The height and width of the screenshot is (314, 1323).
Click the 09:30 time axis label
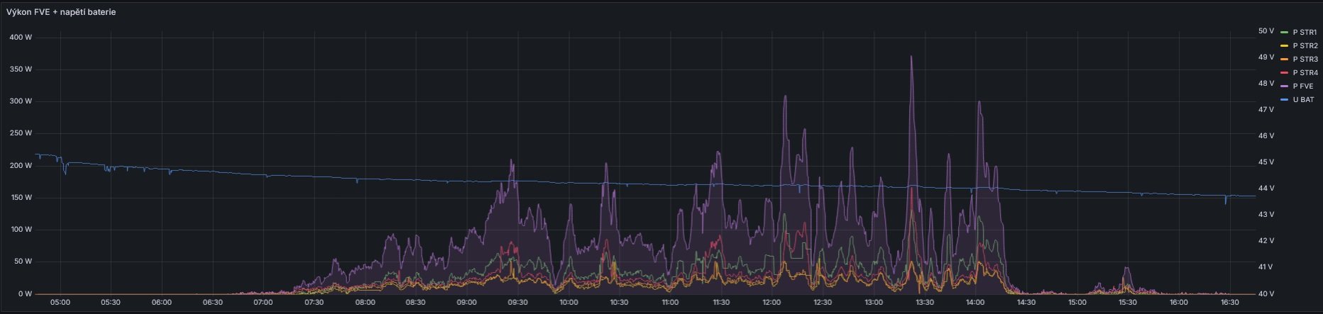click(518, 303)
